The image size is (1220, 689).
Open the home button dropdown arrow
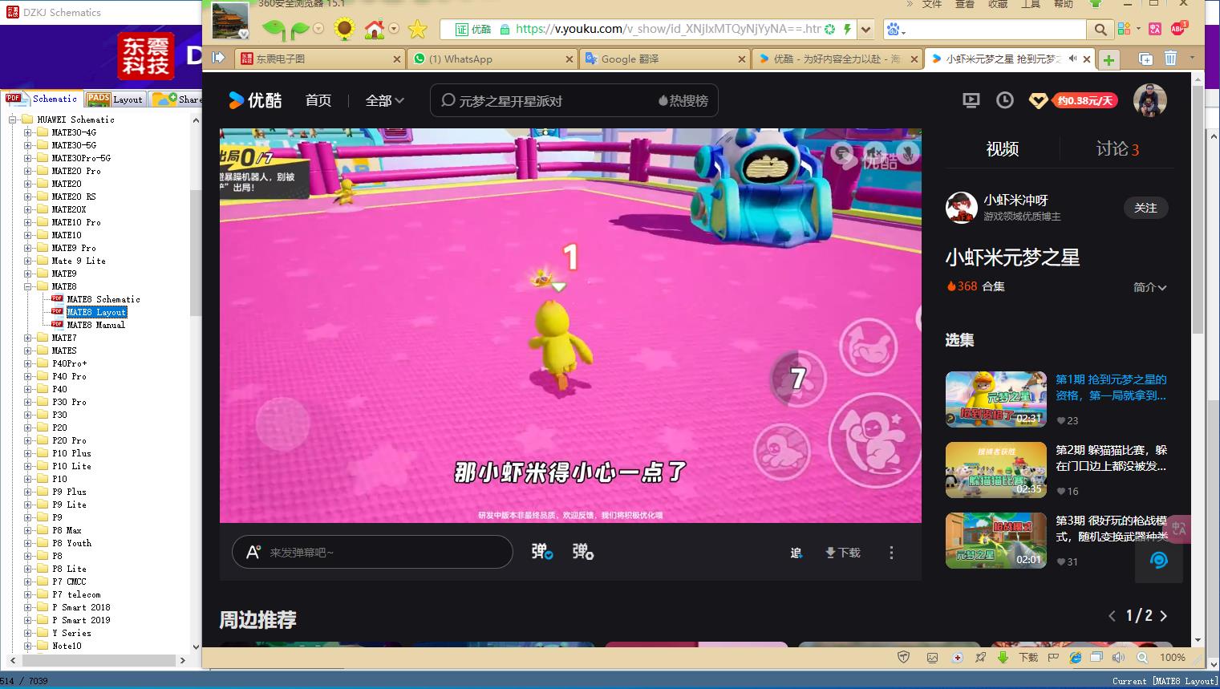394,29
